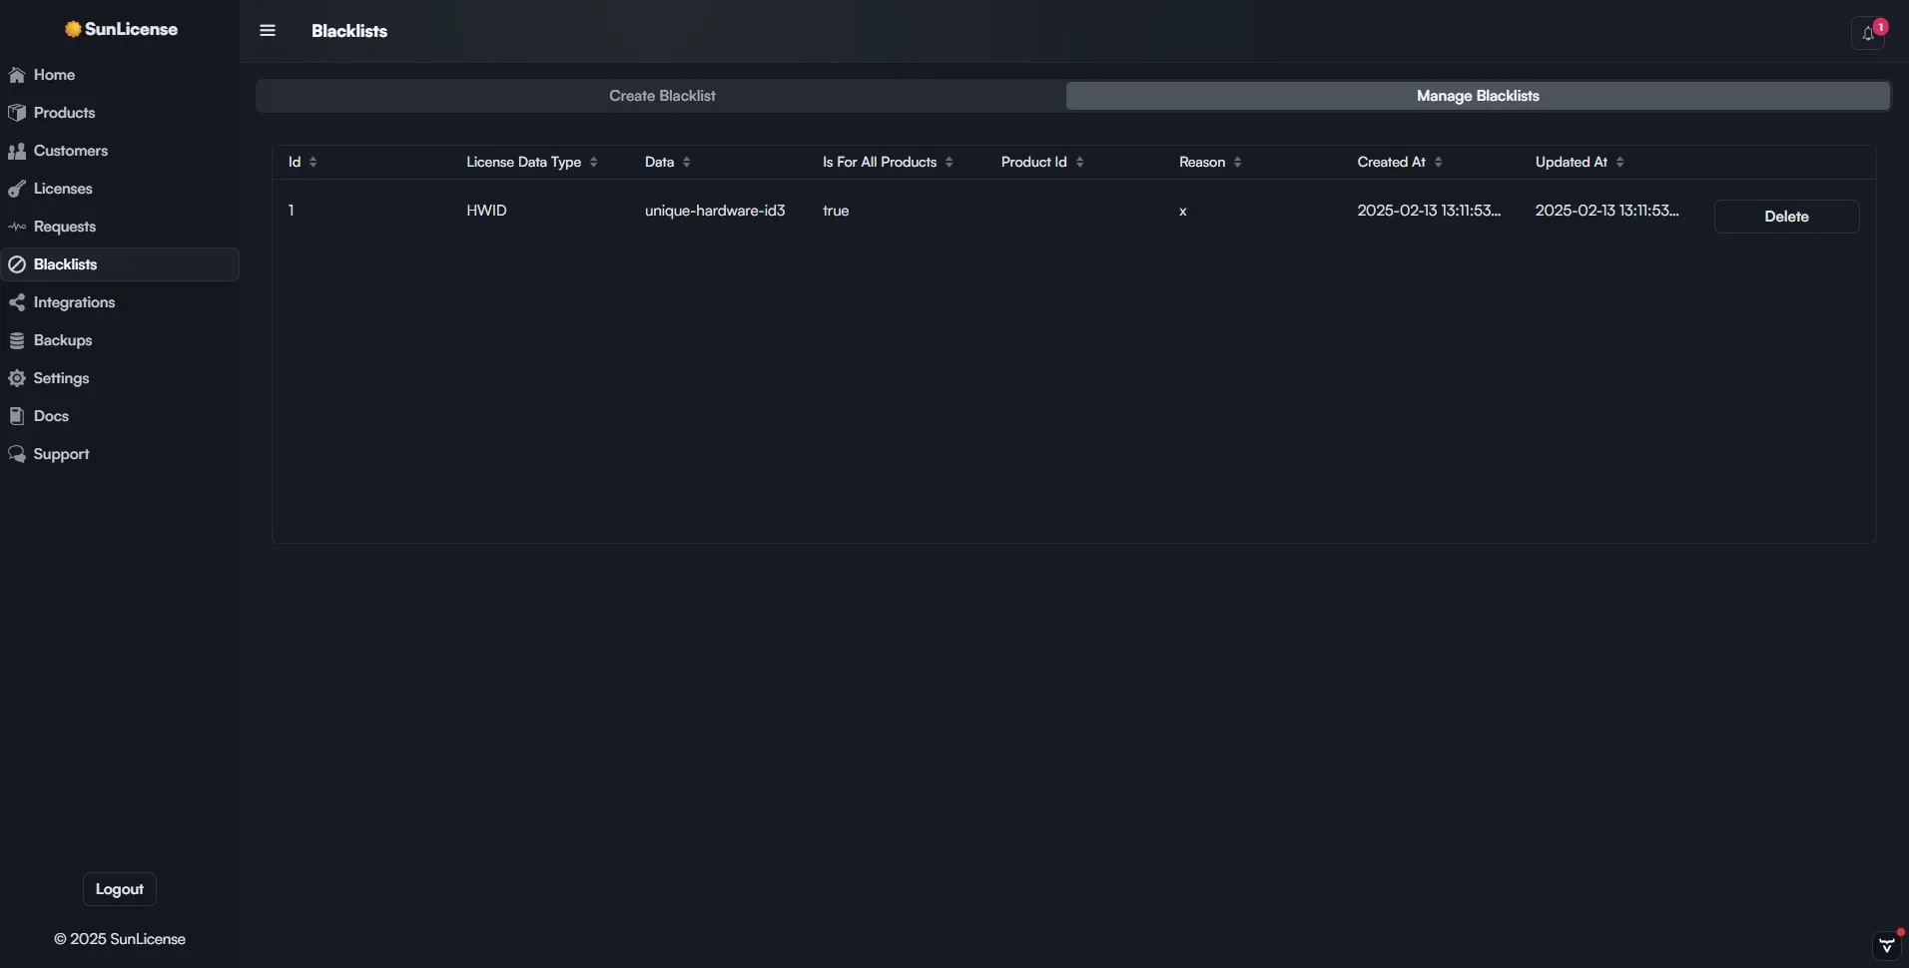
Task: Click the 'true' value cell
Action: 836,211
